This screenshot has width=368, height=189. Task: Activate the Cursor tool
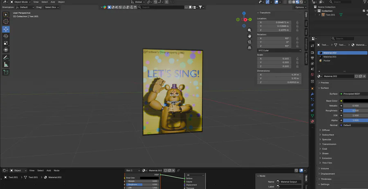(6, 22)
